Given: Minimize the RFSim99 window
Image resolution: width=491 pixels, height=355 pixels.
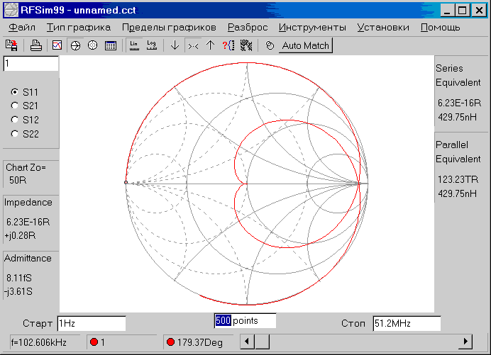Looking at the screenshot, I should point(447,11).
